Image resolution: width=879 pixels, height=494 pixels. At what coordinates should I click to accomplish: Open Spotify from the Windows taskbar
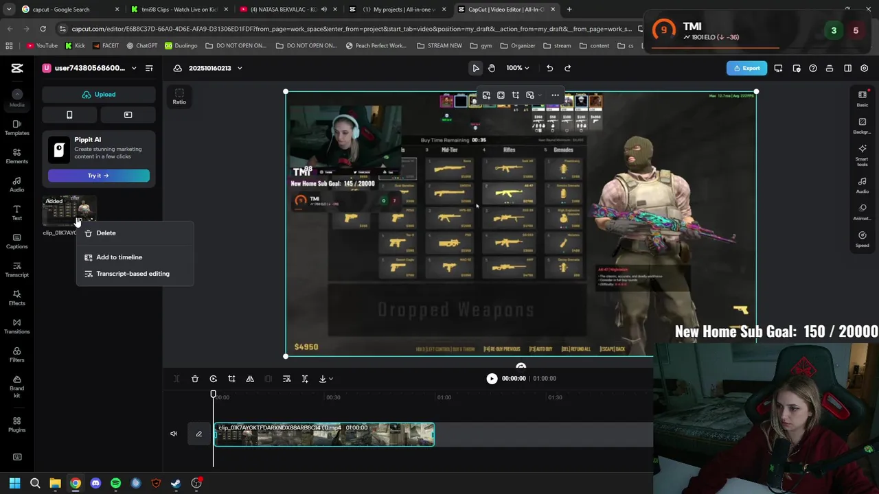click(115, 483)
